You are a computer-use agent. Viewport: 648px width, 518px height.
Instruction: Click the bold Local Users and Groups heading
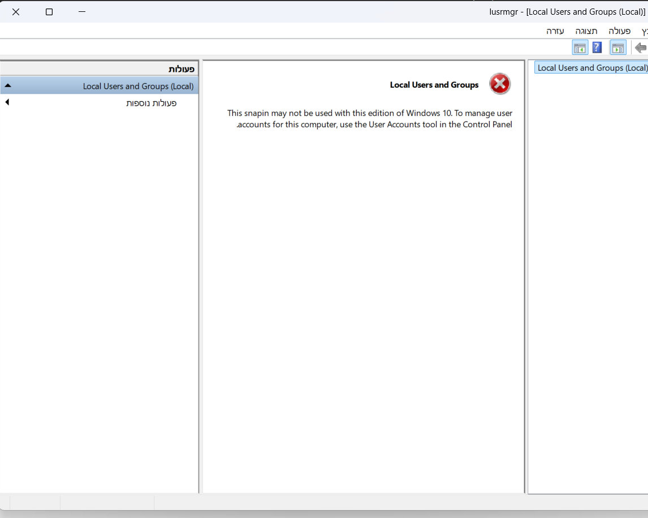[x=434, y=85]
